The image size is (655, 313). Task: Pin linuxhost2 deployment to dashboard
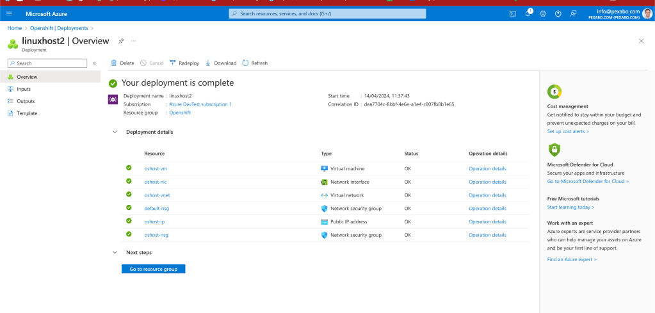121,41
